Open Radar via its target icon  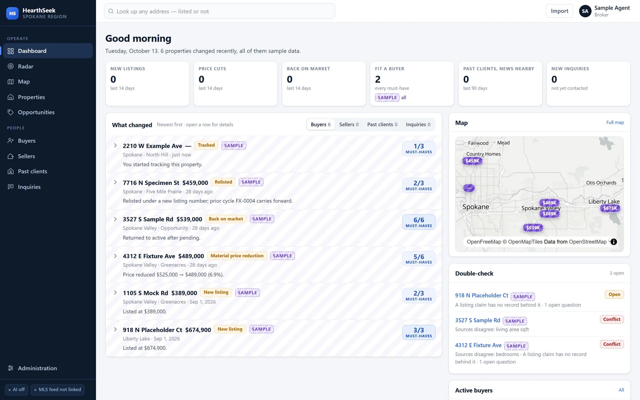tap(11, 66)
